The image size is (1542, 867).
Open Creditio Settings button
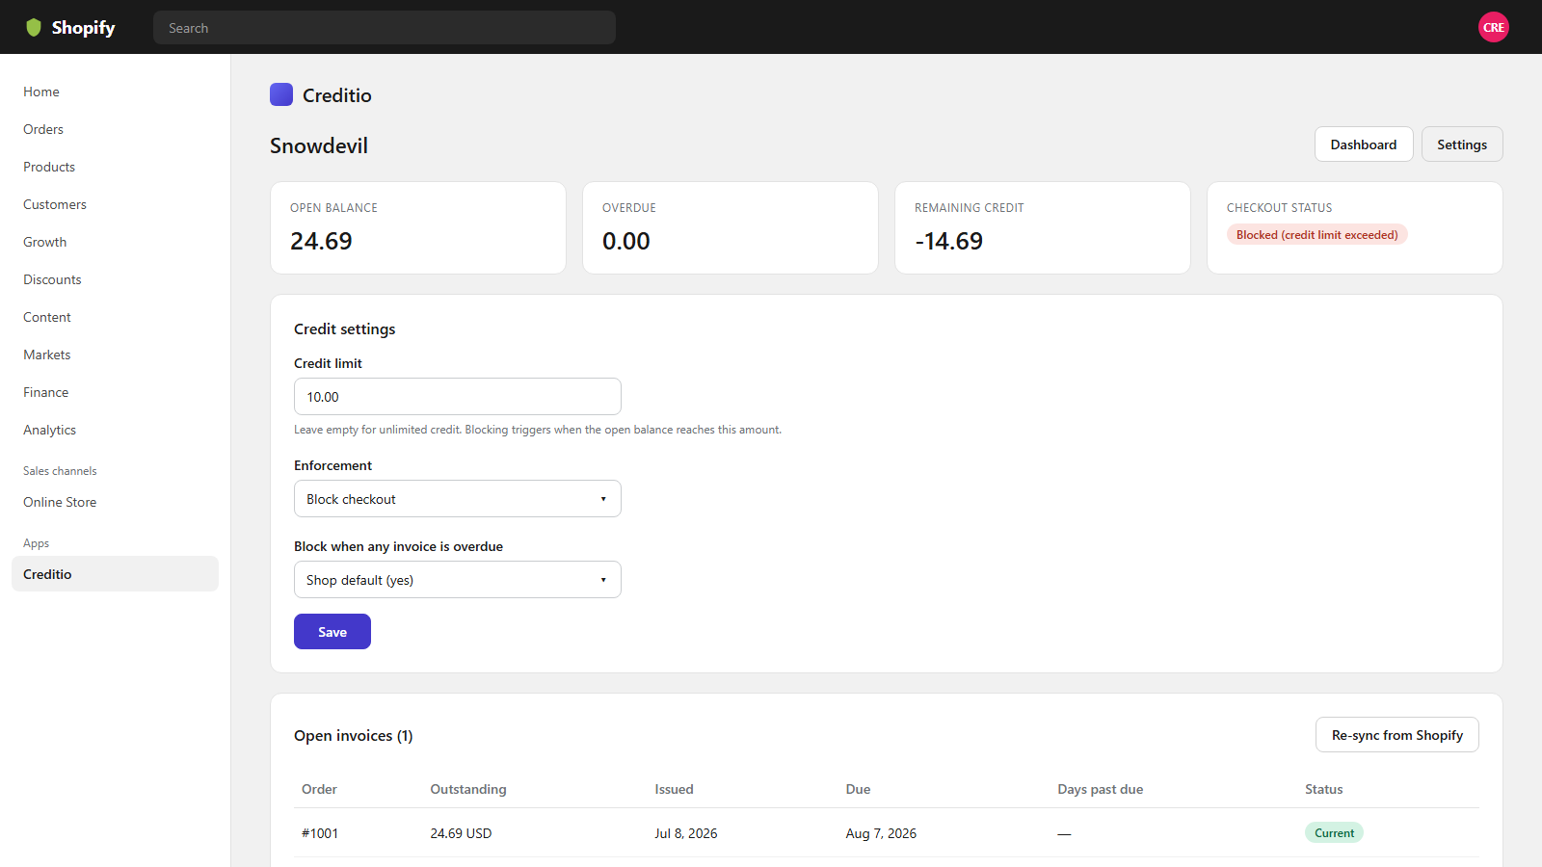point(1462,144)
